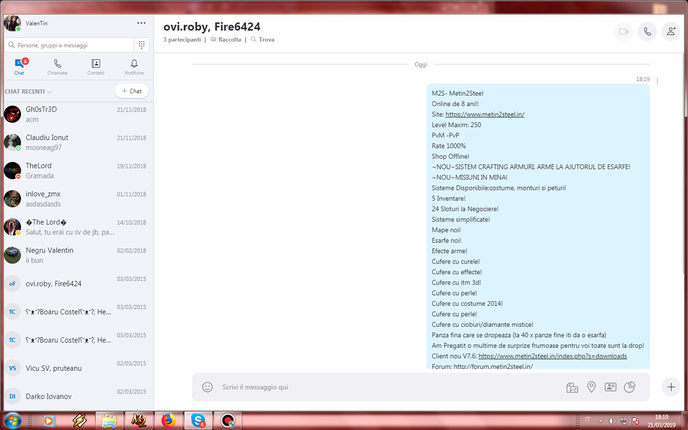
Task: Open the Client nou V7.6 downloads link
Action: tap(553, 356)
